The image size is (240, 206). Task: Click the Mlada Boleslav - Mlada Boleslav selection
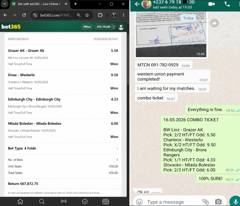coord(34,124)
